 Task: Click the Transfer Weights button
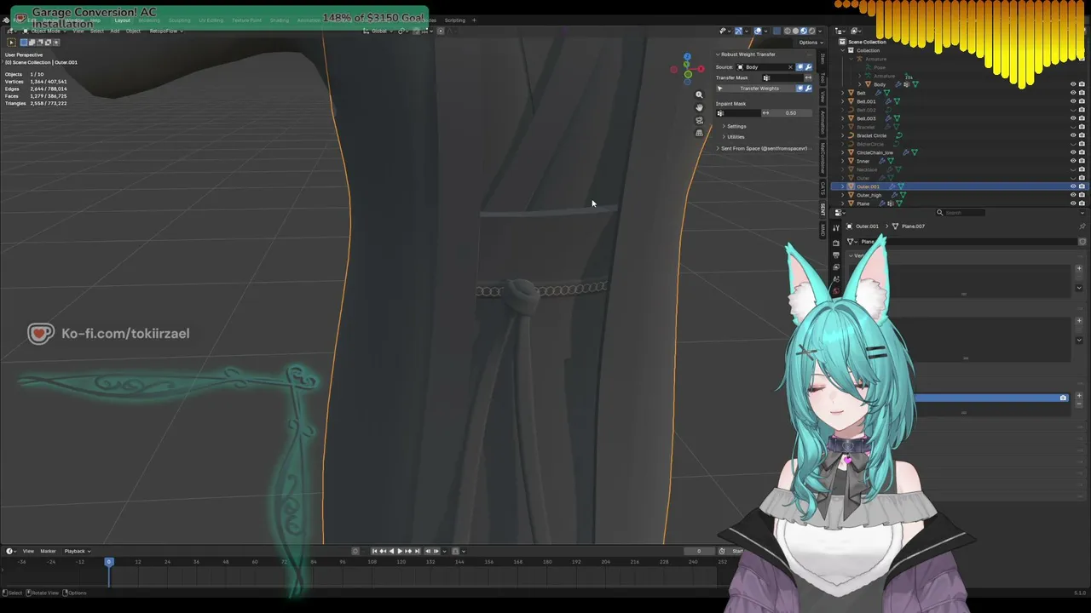[x=759, y=89]
